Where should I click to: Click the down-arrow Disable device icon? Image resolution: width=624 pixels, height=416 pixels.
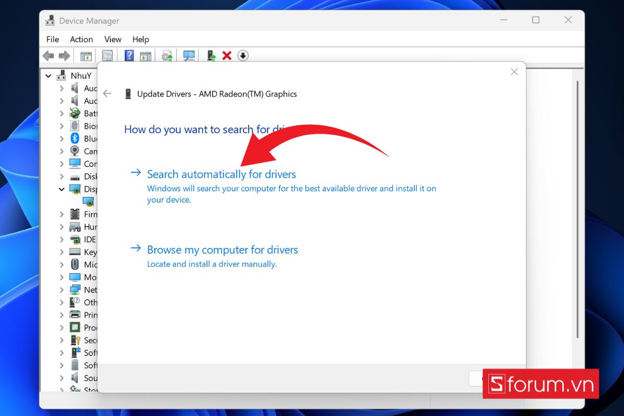pyautogui.click(x=243, y=56)
